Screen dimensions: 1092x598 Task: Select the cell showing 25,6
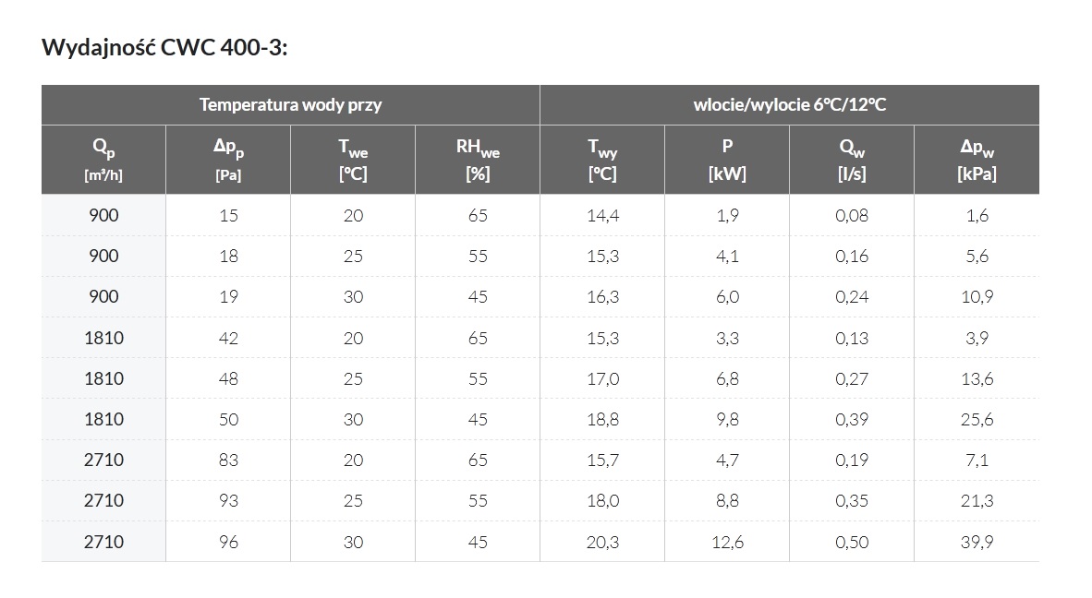point(977,419)
